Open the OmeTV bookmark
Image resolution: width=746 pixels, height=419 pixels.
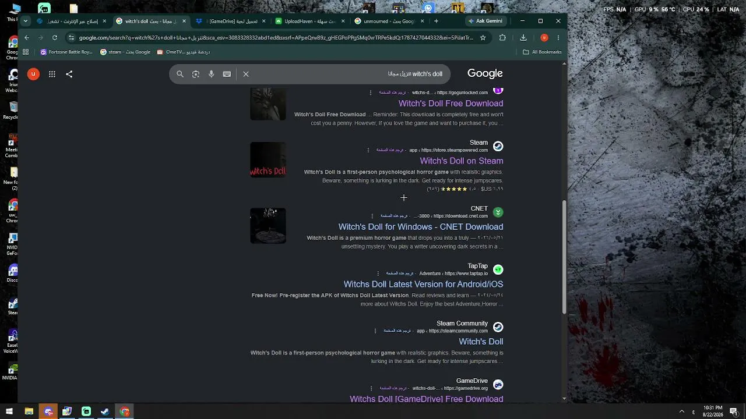[x=184, y=52]
